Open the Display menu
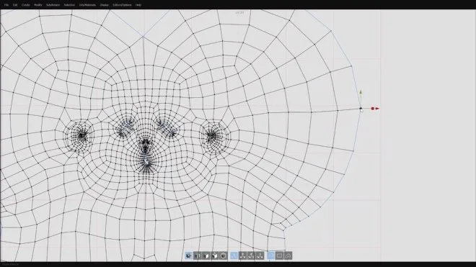 tap(104, 5)
